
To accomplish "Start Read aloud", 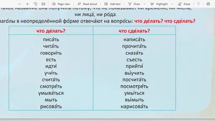I will [87, 4].
